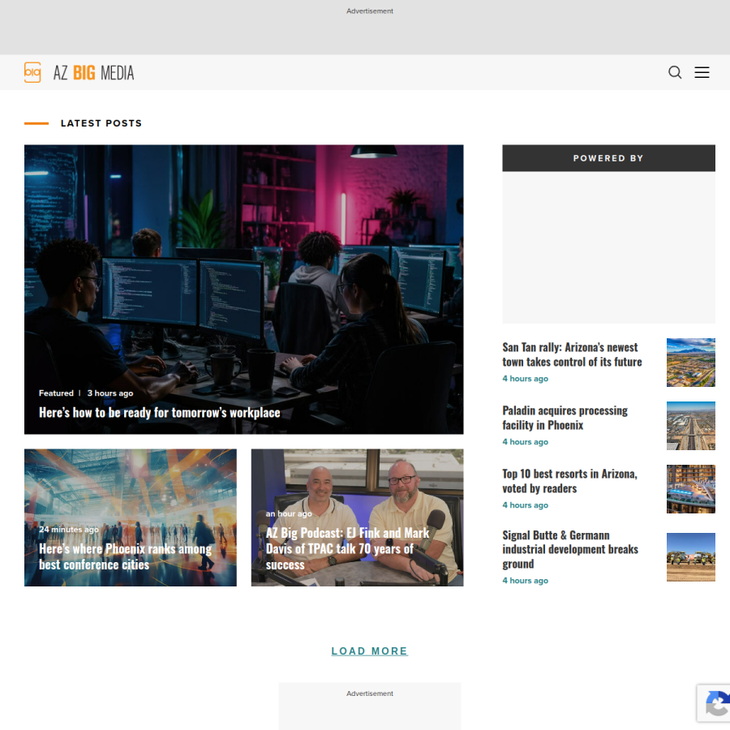Click the '24 minutes ago' timestamp
The width and height of the screenshot is (730, 730).
68,530
